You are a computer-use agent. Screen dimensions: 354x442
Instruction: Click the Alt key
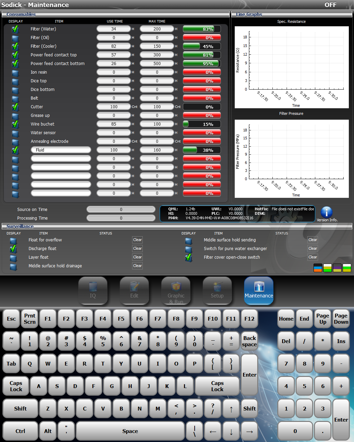click(48, 431)
